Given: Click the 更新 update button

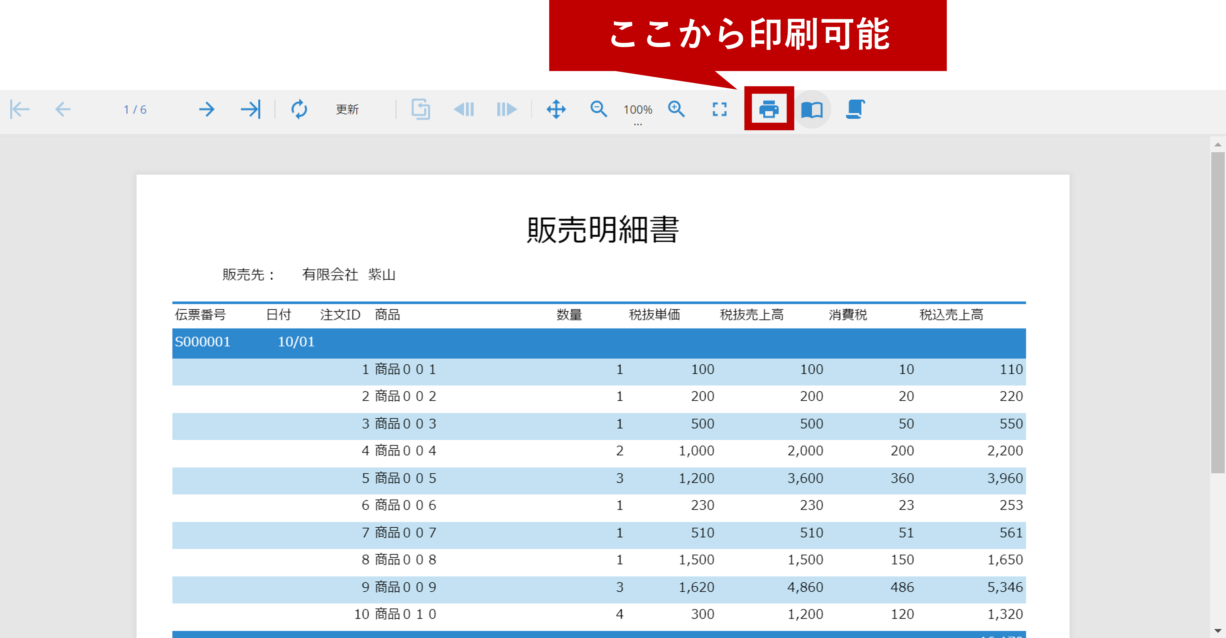Looking at the screenshot, I should click(x=347, y=109).
